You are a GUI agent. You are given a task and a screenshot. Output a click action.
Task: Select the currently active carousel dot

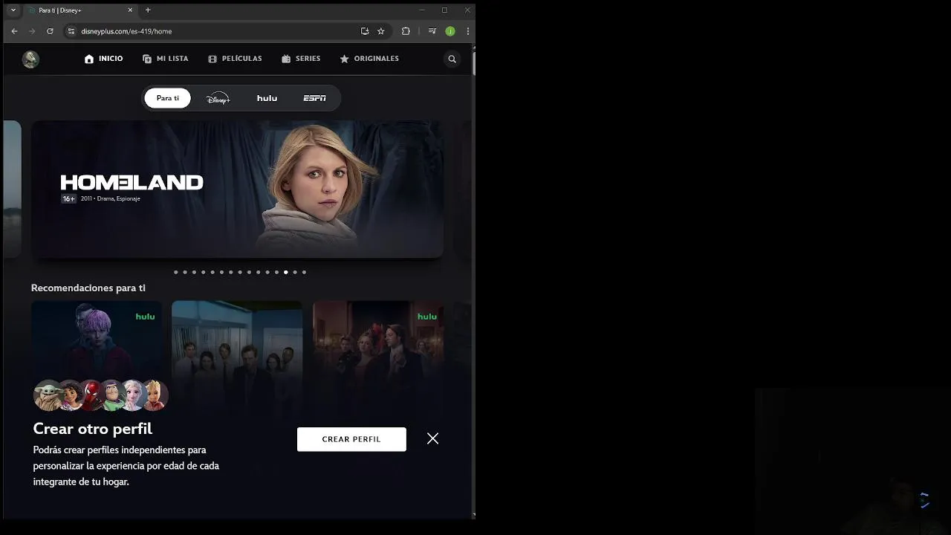(286, 272)
